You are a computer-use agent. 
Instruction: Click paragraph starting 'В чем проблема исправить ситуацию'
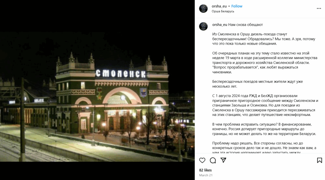pos(264,129)
